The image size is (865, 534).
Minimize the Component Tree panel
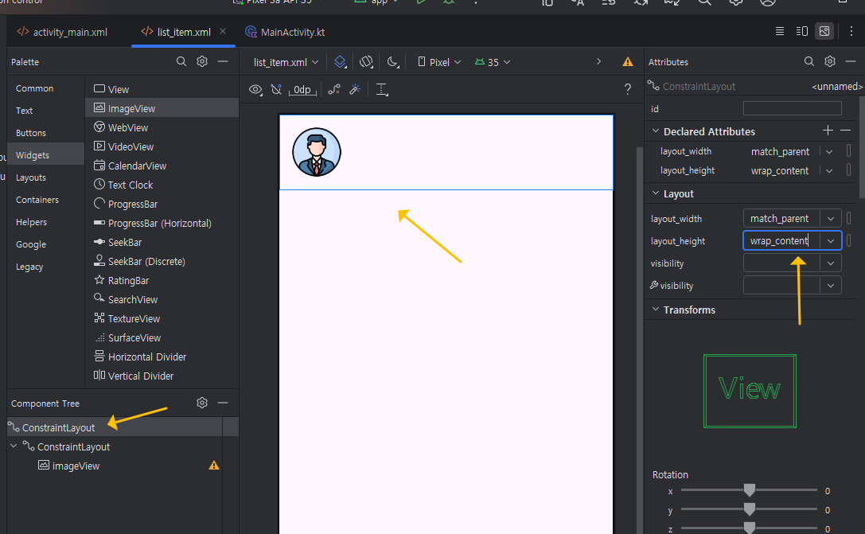tap(223, 403)
